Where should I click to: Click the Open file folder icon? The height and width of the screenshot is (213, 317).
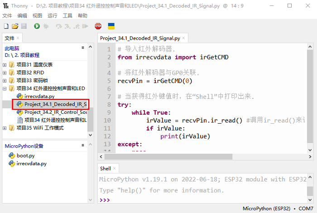coord(15,27)
